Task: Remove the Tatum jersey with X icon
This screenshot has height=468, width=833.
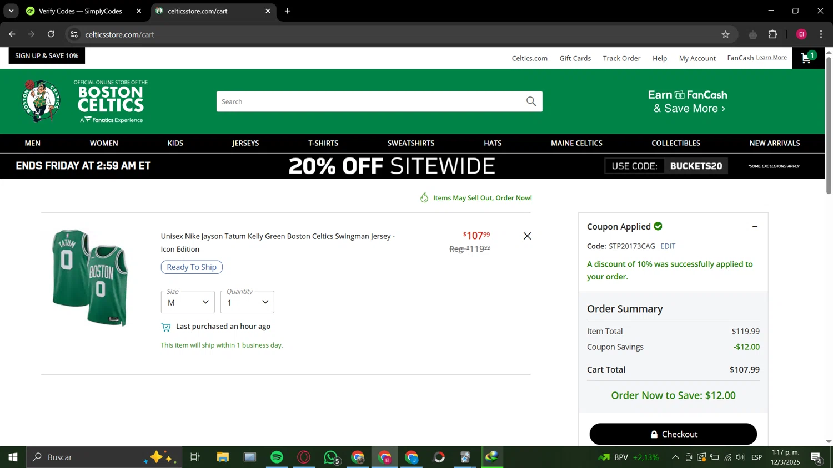Action: (x=527, y=236)
